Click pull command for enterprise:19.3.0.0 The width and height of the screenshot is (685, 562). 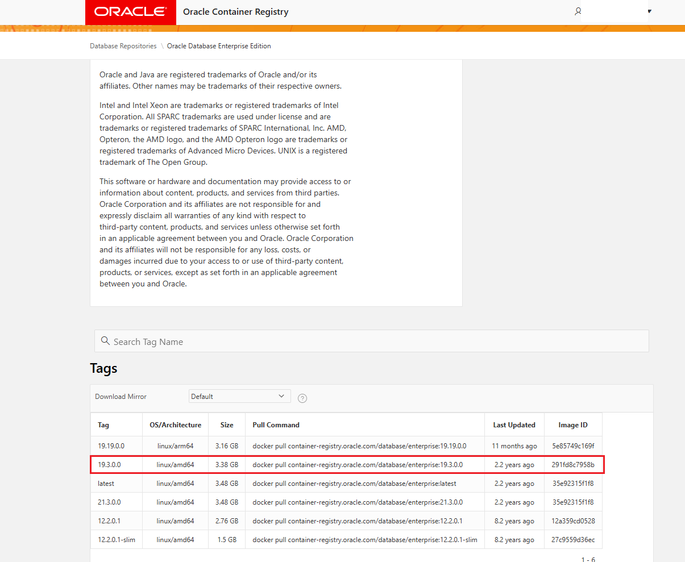[x=358, y=465]
